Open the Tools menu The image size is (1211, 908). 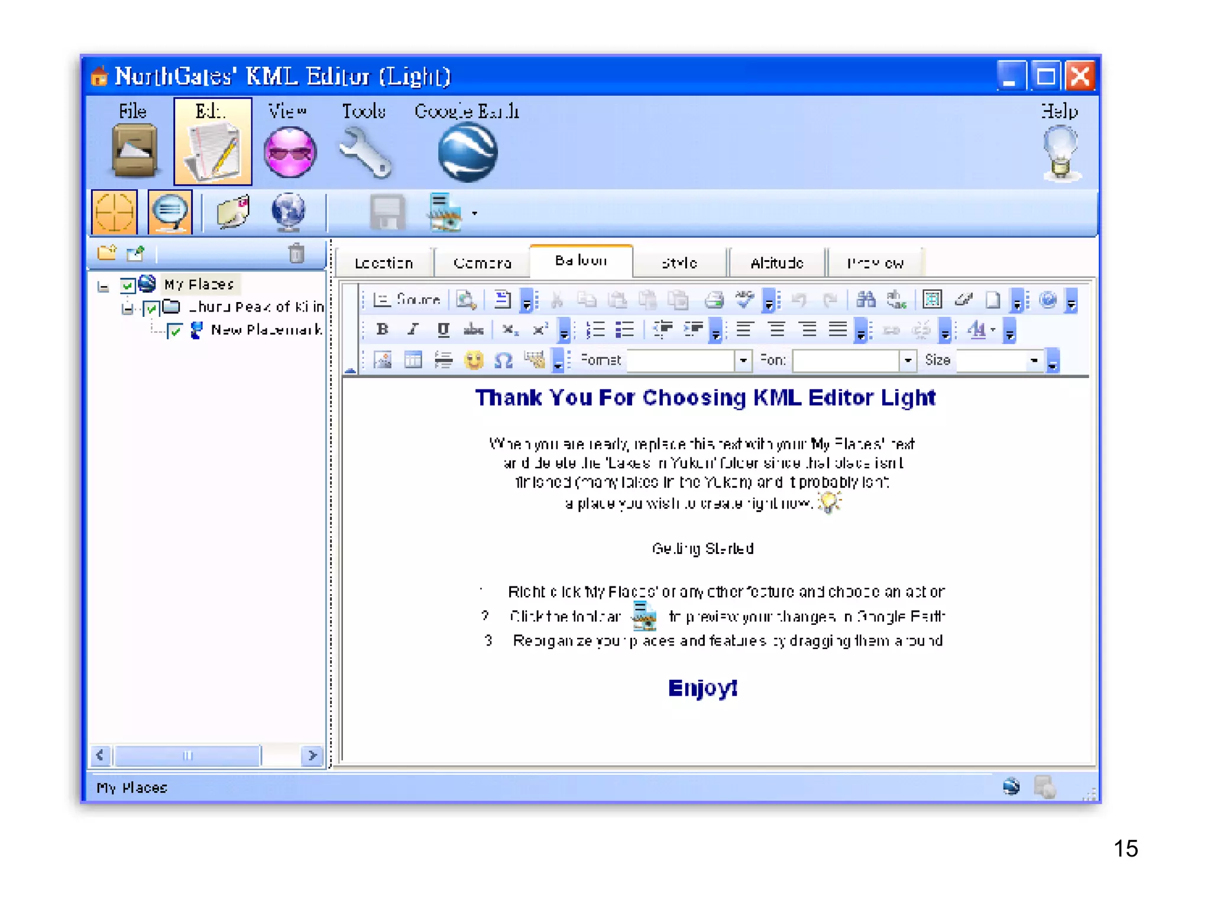click(364, 142)
